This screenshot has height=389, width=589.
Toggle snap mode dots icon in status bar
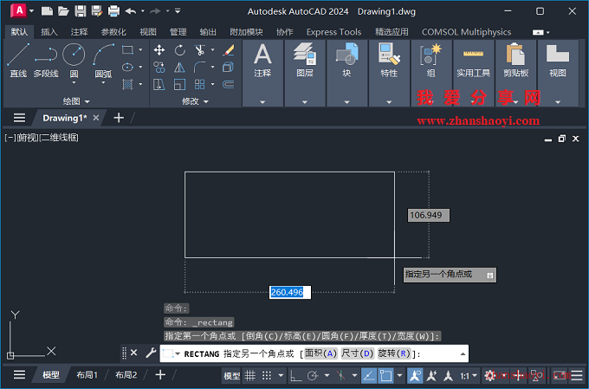point(267,375)
